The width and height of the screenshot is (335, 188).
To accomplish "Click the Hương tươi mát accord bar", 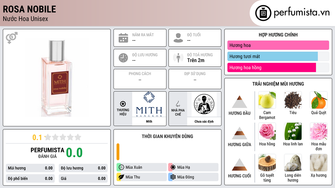I will click(278, 56).
